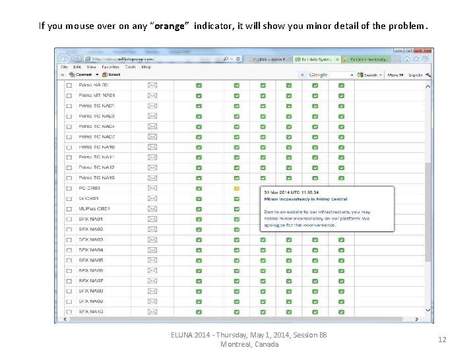Click the refresh icon in the address bar
Screen dimensions: 475x356
(238, 59)
